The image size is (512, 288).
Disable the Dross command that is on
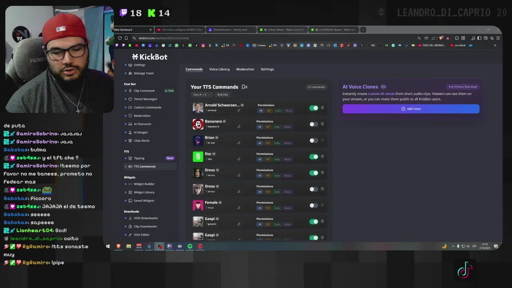click(314, 173)
